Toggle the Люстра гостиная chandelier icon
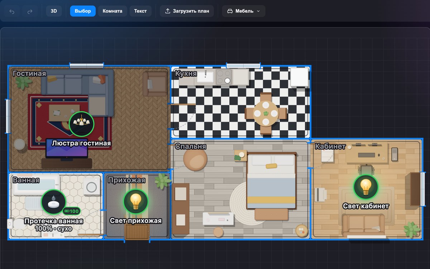The width and height of the screenshot is (430, 269). pos(81,124)
